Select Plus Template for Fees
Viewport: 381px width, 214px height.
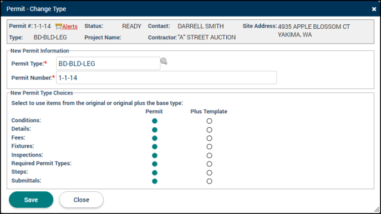tap(209, 138)
